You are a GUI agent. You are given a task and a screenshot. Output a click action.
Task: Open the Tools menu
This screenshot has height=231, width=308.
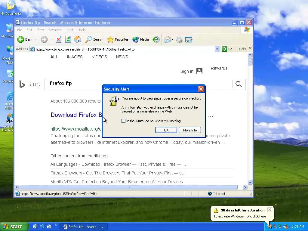(x=70, y=30)
